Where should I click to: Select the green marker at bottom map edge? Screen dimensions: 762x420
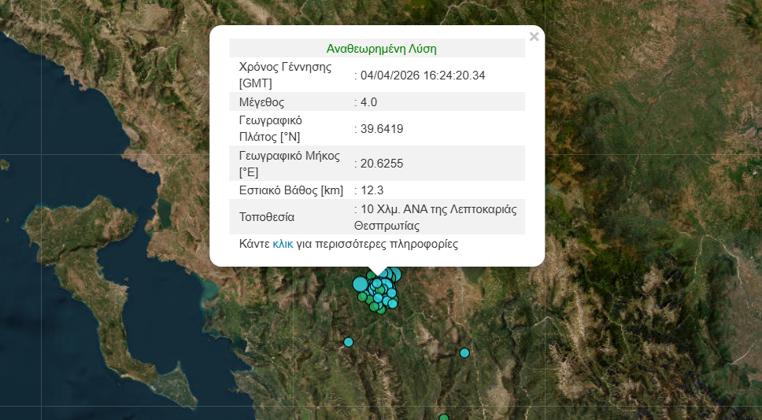[x=444, y=418]
